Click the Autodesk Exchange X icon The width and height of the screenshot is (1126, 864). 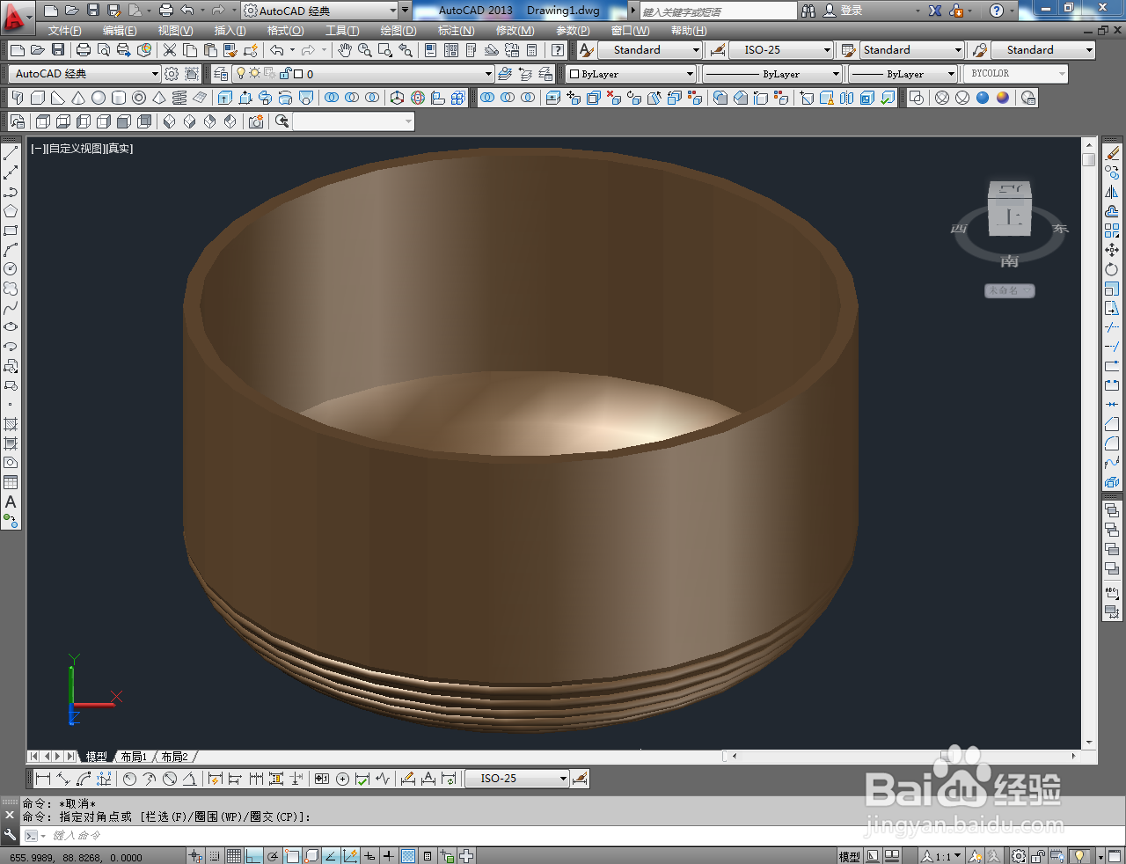coord(934,11)
